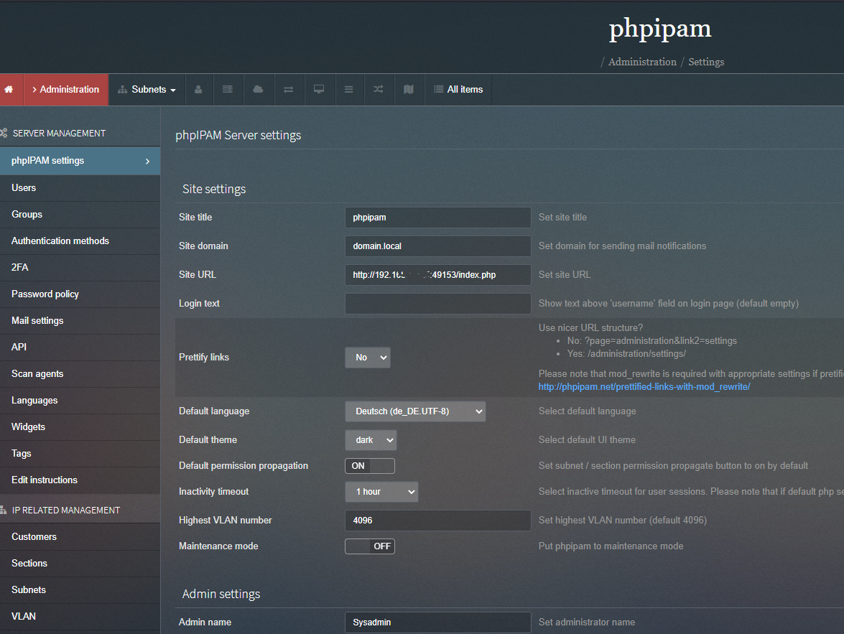Click the 'SERVER MANAGEMENT' sidebar heading
Viewport: 844px width, 634px height.
(x=59, y=134)
